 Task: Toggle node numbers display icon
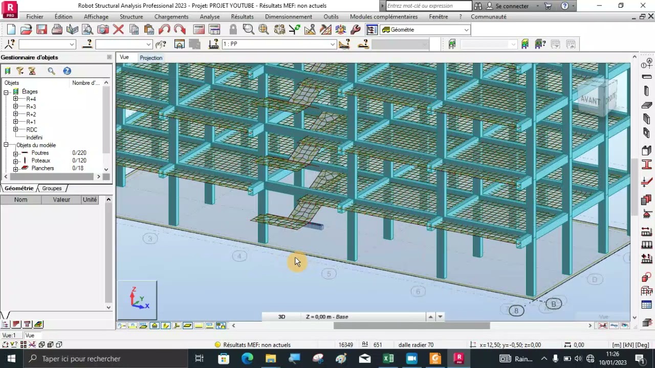click(122, 326)
